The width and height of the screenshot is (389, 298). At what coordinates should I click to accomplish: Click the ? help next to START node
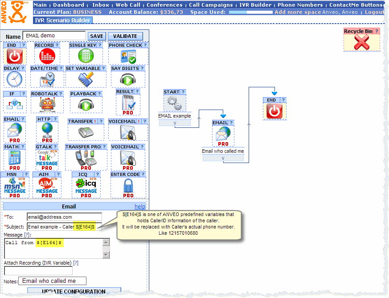click(183, 92)
